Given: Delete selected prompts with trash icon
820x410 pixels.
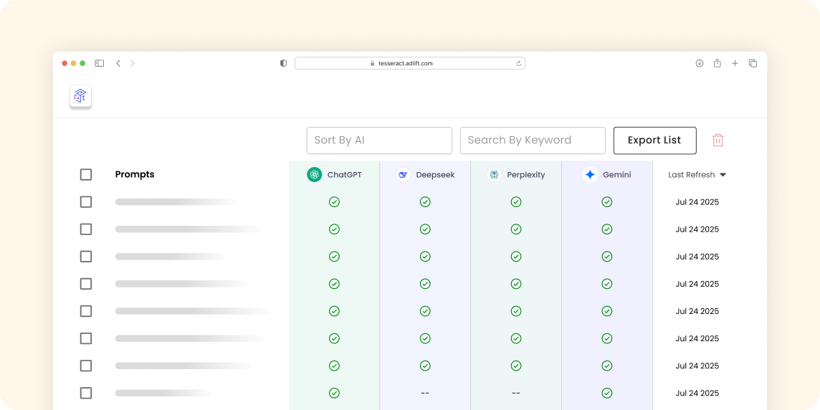Looking at the screenshot, I should (x=717, y=140).
